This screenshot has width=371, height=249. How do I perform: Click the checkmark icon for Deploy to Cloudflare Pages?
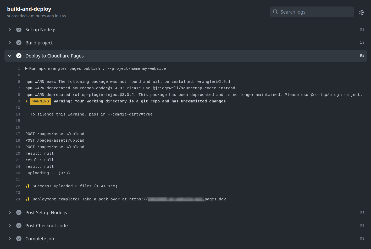[x=19, y=56]
